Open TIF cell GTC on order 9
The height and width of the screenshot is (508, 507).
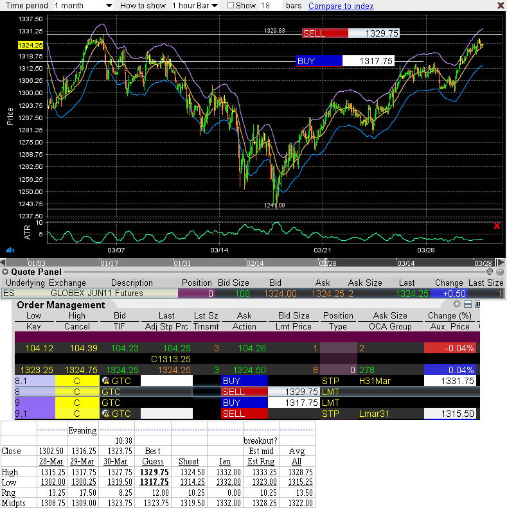coord(120,403)
